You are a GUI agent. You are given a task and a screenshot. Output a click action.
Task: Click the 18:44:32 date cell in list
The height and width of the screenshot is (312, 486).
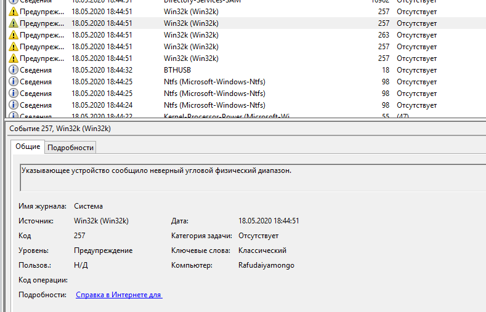[102, 70]
